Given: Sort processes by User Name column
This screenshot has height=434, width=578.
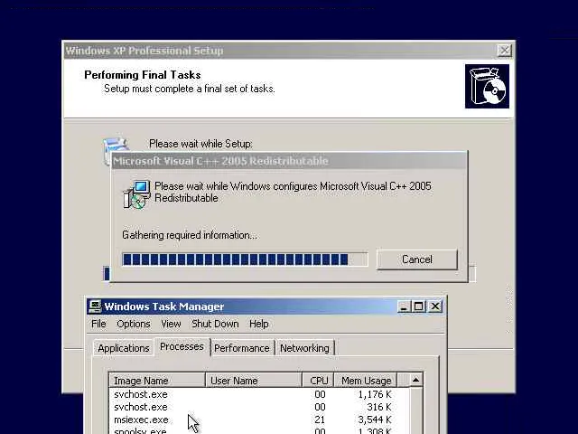Looking at the screenshot, I should tap(254, 381).
